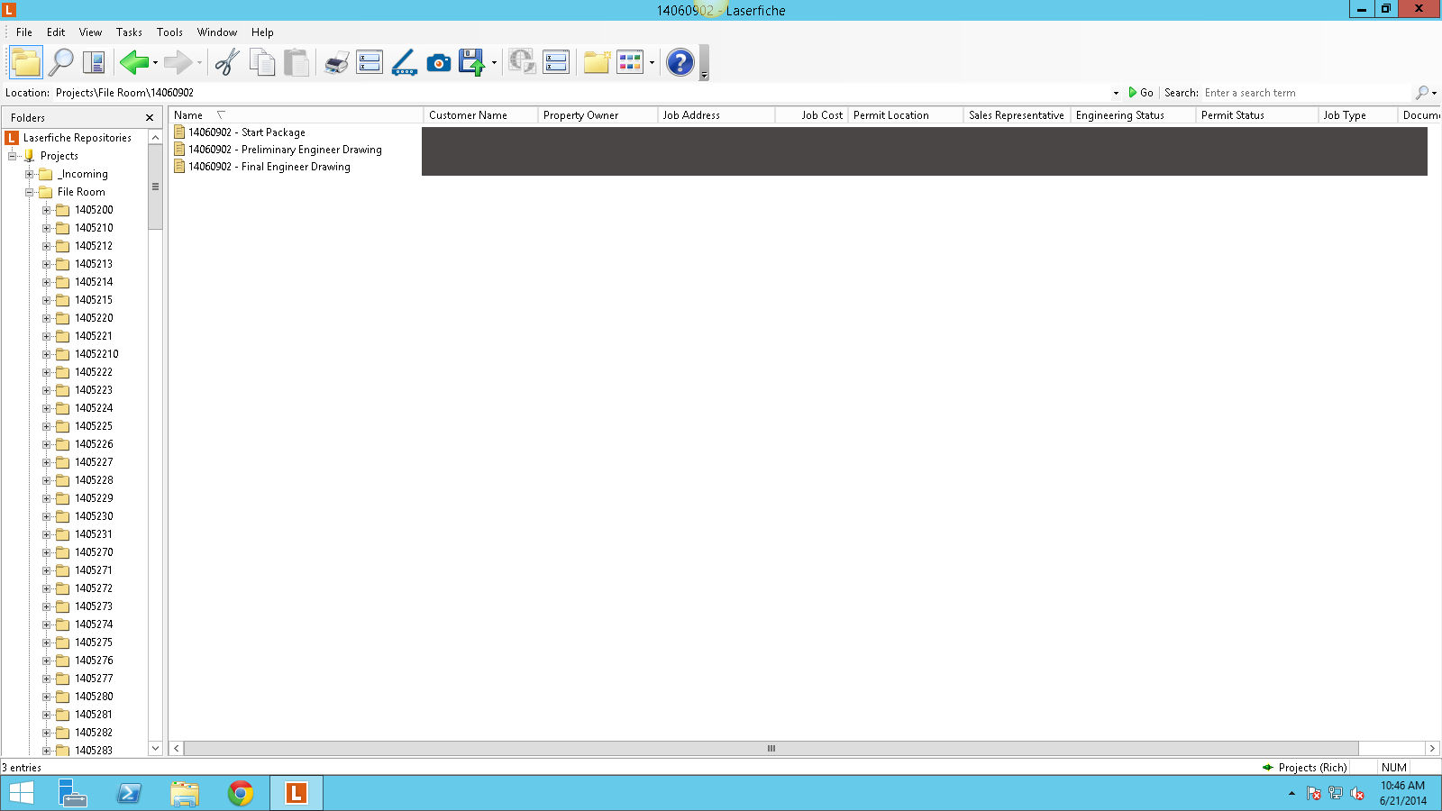Open the fields form icon next to printer
The height and width of the screenshot is (811, 1442).
click(x=370, y=62)
